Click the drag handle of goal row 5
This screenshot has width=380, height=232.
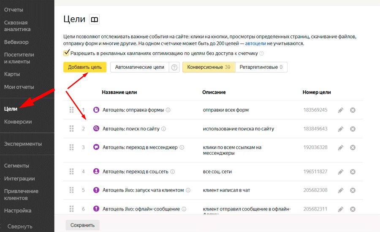tap(71, 190)
